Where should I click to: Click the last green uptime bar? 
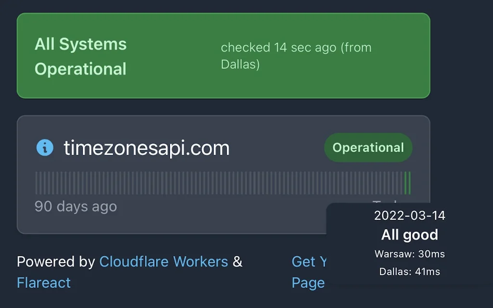409,183
